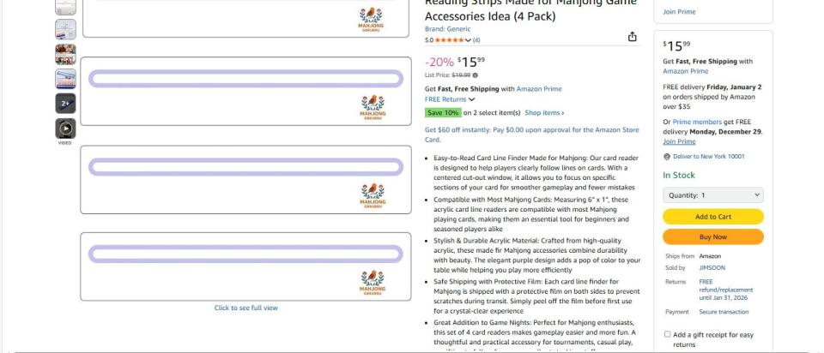Follow the Shop items link
This screenshot has width=824, height=353.
[544, 112]
